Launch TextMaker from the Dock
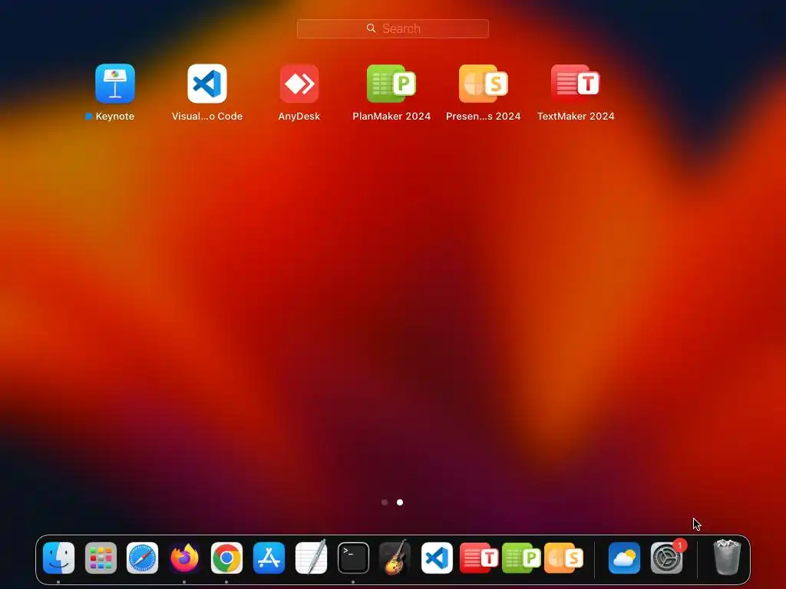786x589 pixels. tap(479, 558)
